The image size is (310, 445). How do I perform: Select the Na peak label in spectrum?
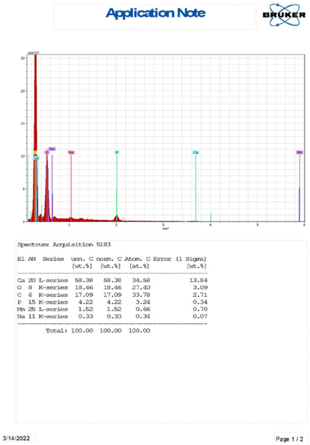(x=71, y=153)
